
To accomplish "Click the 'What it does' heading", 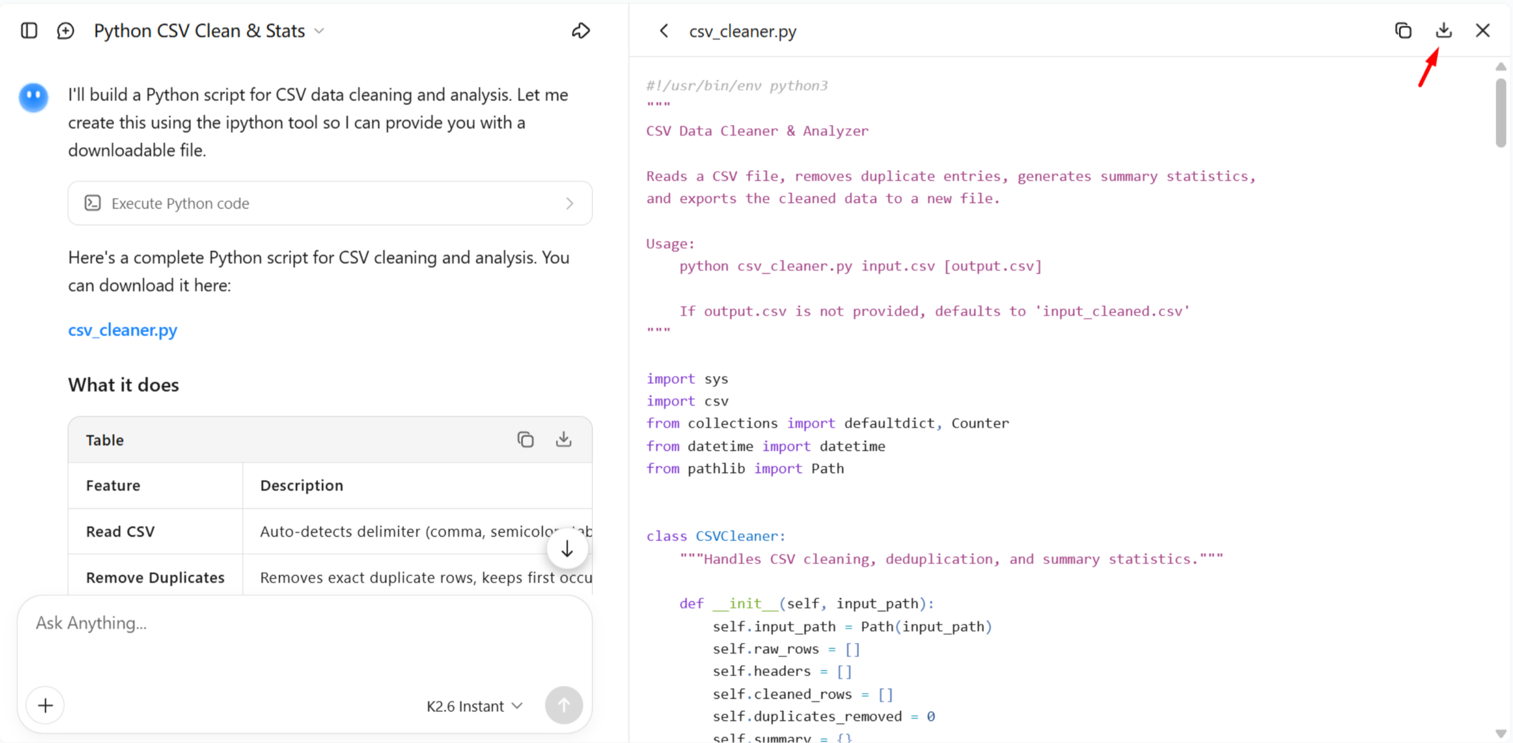I will point(123,385).
